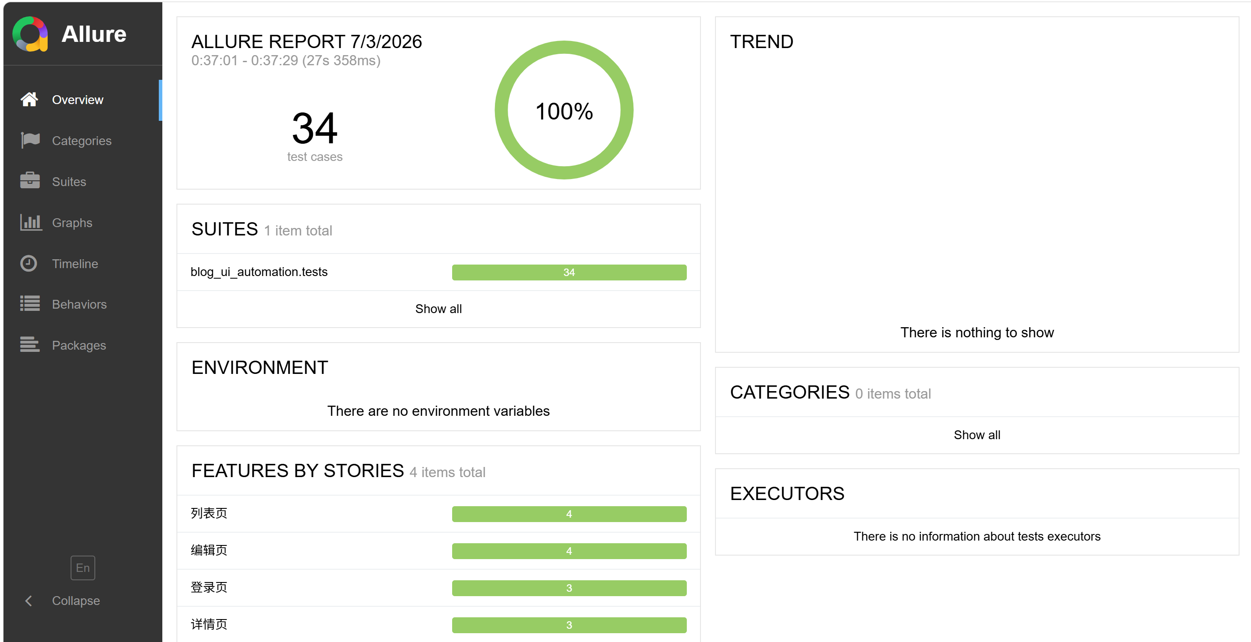The height and width of the screenshot is (642, 1251).
Task: Open the blog_ui_automation.tests suite row
Action: [x=438, y=272]
